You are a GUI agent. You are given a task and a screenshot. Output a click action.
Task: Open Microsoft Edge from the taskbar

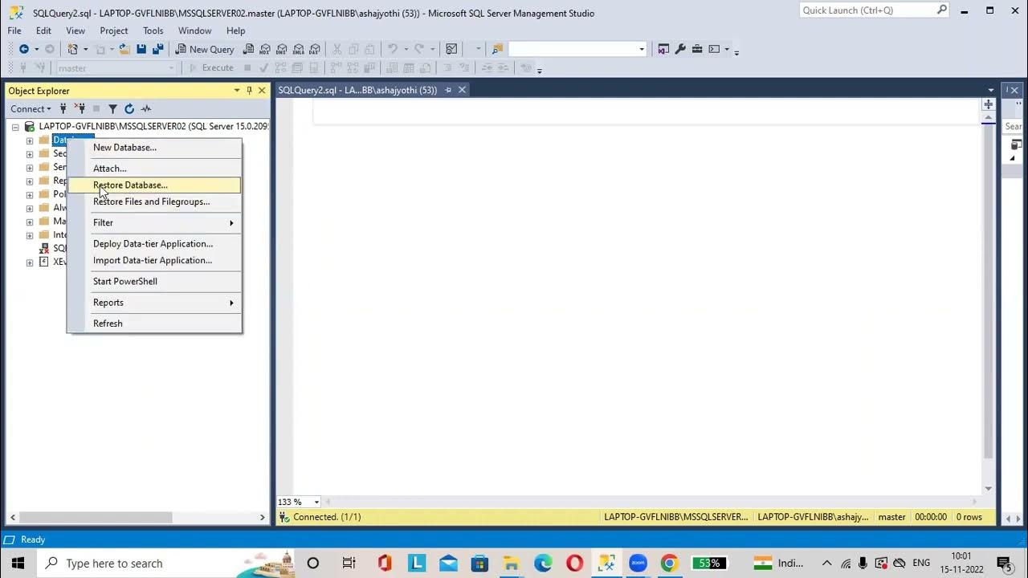click(x=543, y=563)
